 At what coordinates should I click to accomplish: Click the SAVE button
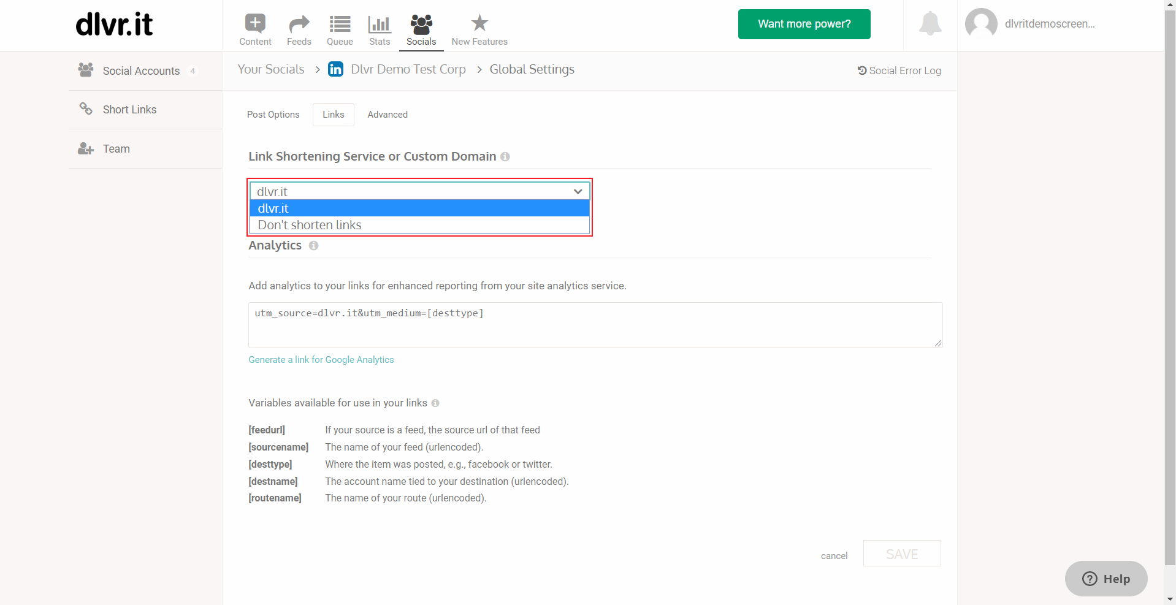[x=902, y=554]
